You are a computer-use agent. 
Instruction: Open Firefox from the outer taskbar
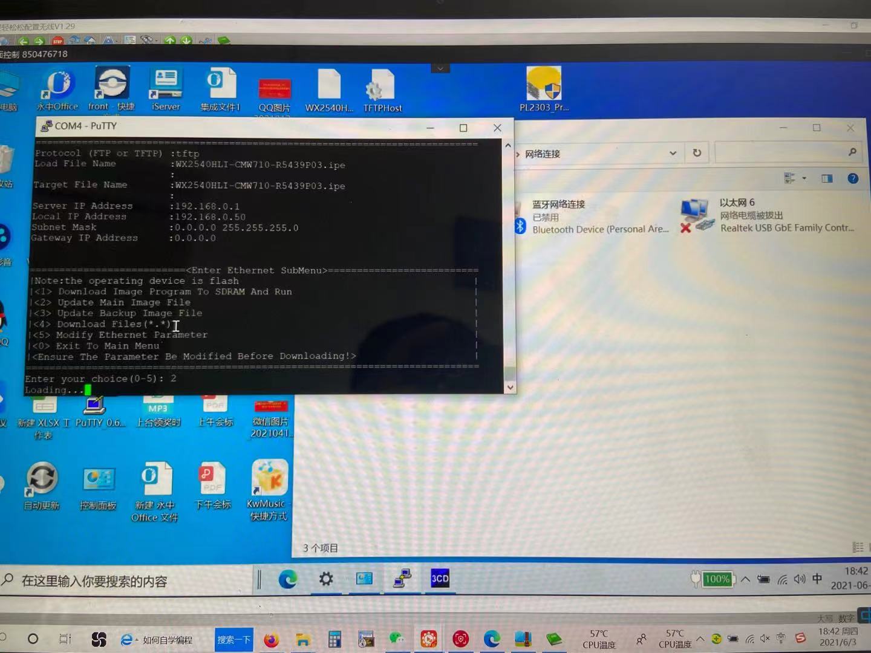tap(272, 639)
